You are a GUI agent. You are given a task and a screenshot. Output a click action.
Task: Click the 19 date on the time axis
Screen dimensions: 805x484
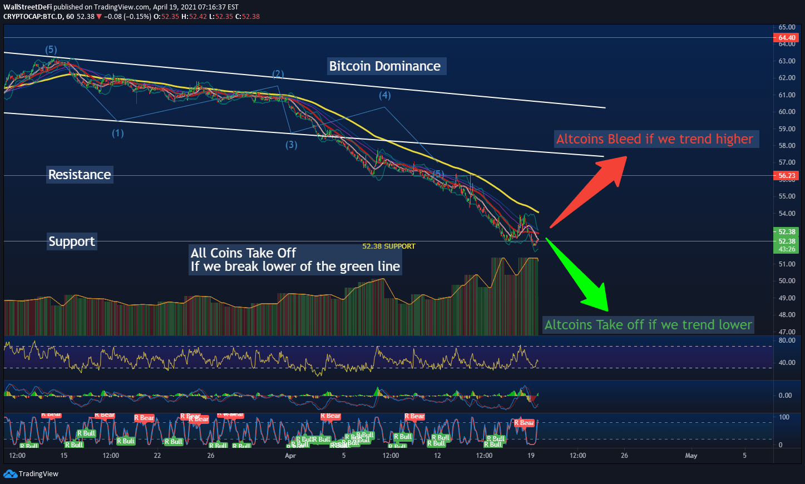pos(531,456)
